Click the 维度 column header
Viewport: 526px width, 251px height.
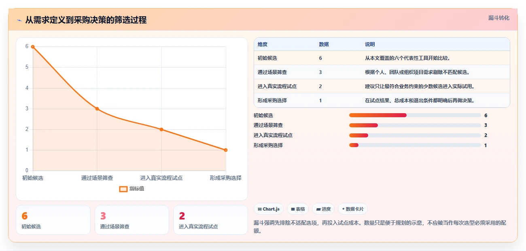pyautogui.click(x=263, y=44)
